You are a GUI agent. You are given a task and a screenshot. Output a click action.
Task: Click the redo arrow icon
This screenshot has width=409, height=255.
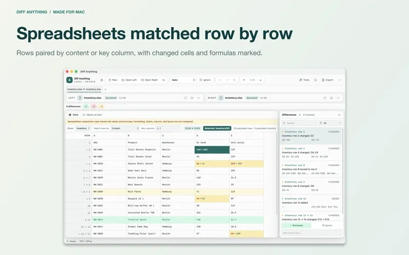click(x=227, y=80)
